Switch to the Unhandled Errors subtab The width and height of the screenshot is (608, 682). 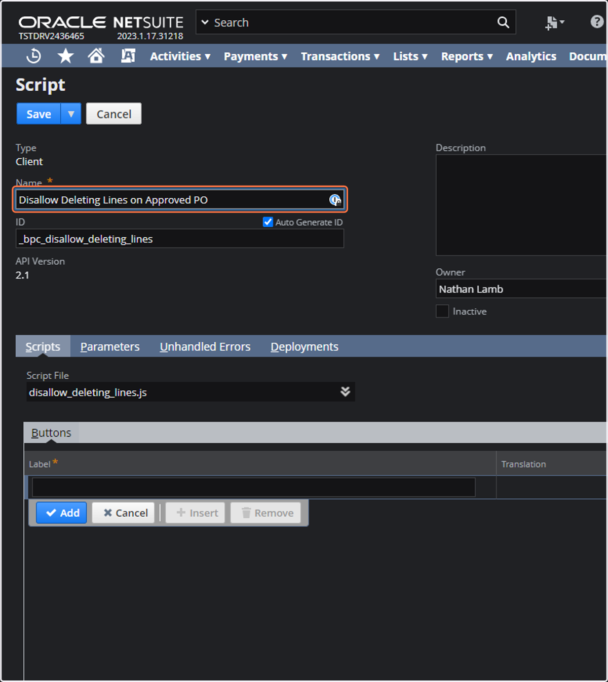tap(205, 346)
